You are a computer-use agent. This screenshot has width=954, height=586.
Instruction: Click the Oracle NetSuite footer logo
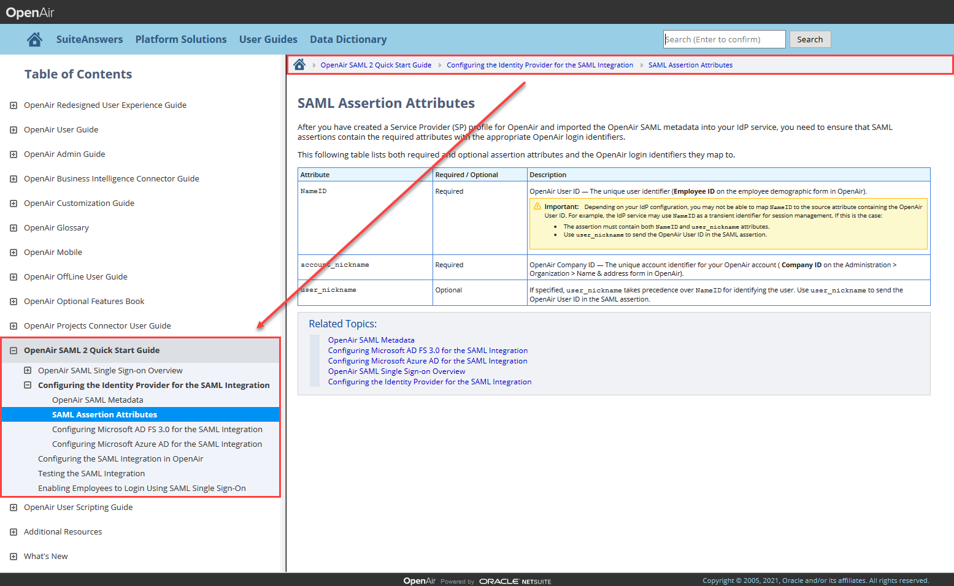click(x=515, y=581)
